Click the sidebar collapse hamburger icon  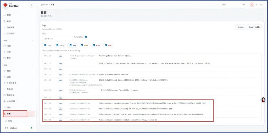click(31, 5)
